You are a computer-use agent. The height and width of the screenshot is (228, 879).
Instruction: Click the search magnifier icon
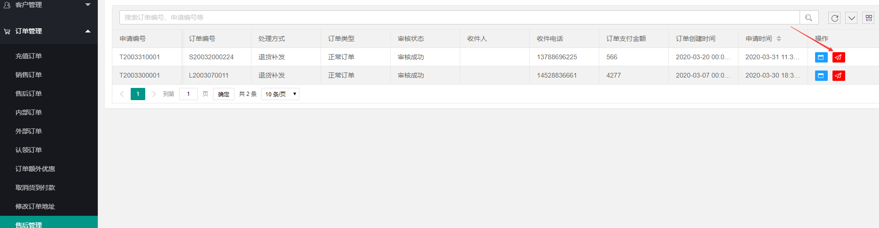[809, 18]
